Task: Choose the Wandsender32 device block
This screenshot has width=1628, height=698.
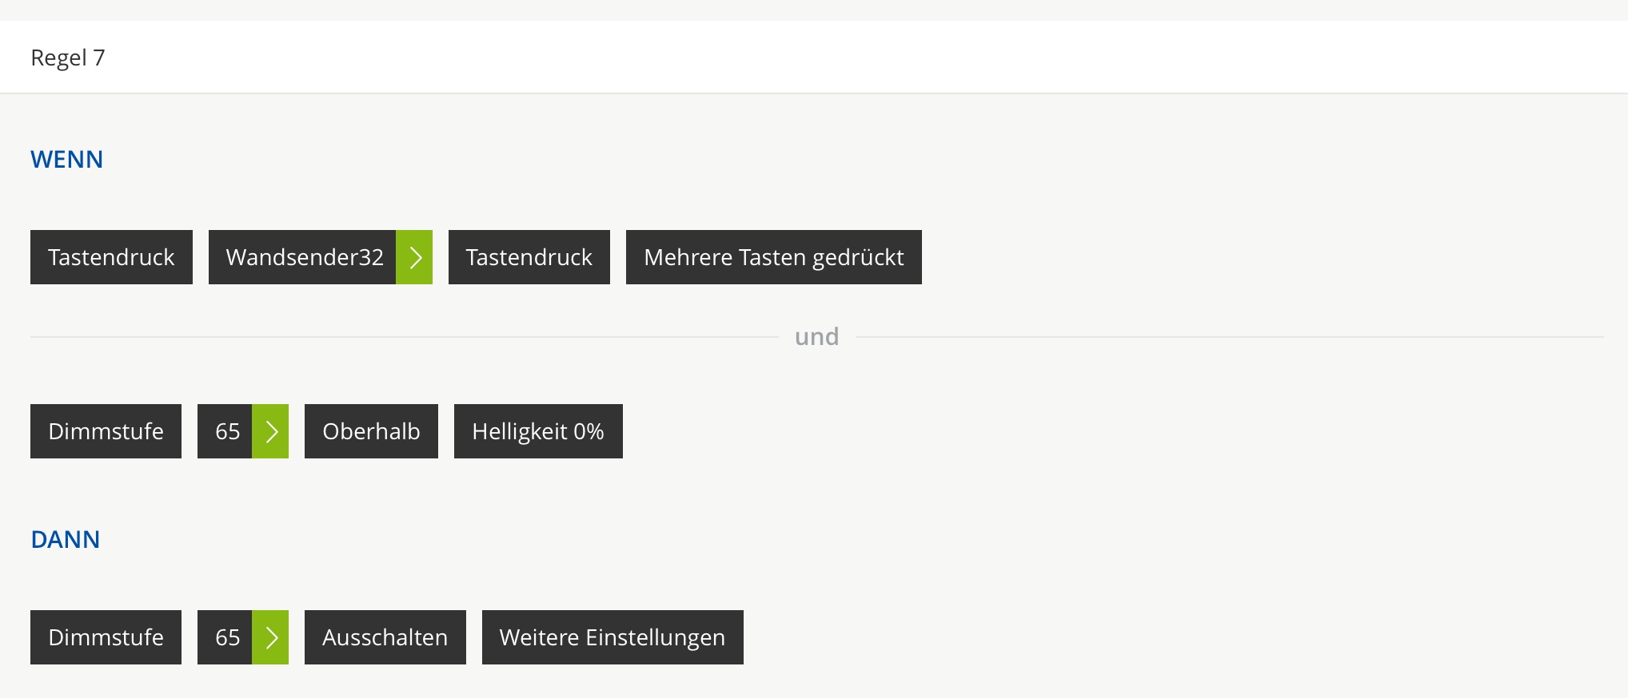Action: tap(304, 257)
